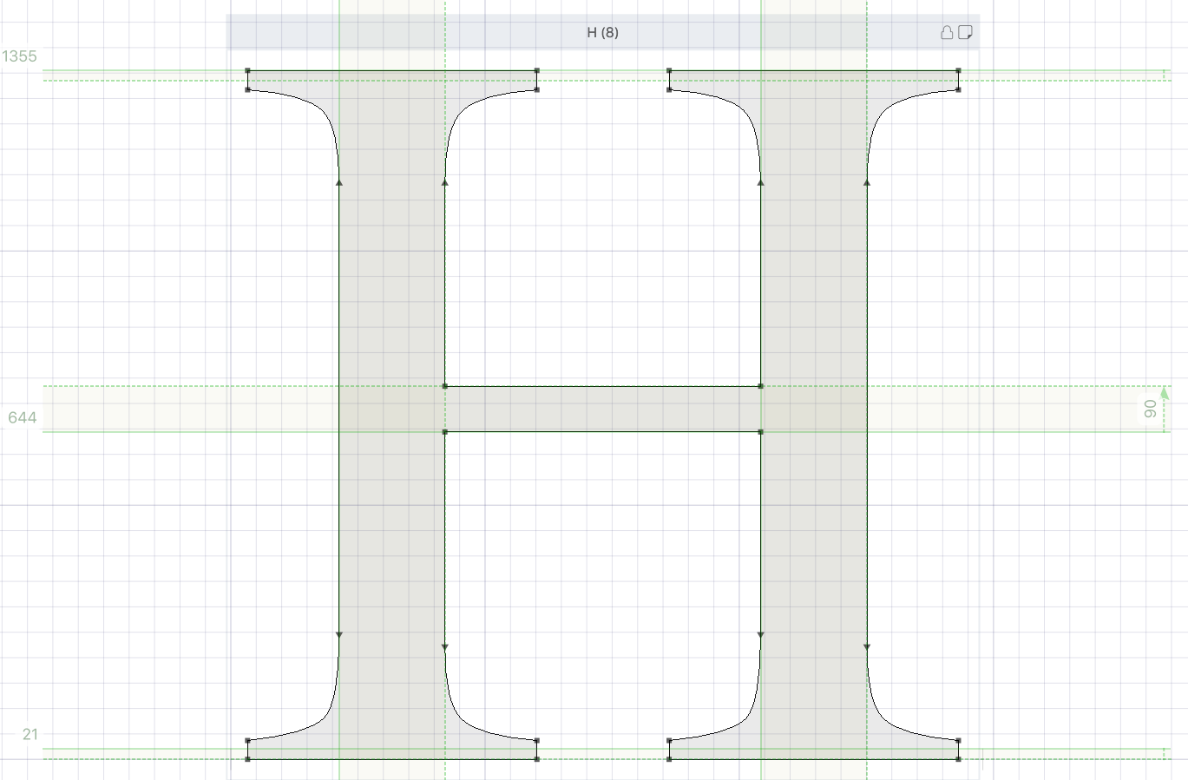Open the glyph note icon in title bar
This screenshot has height=780, width=1188.
click(965, 33)
